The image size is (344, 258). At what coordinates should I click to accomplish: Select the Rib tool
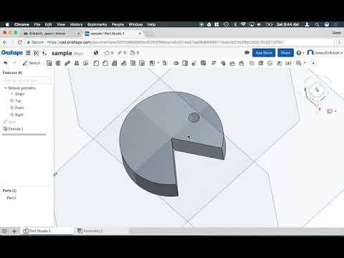tap(123, 63)
